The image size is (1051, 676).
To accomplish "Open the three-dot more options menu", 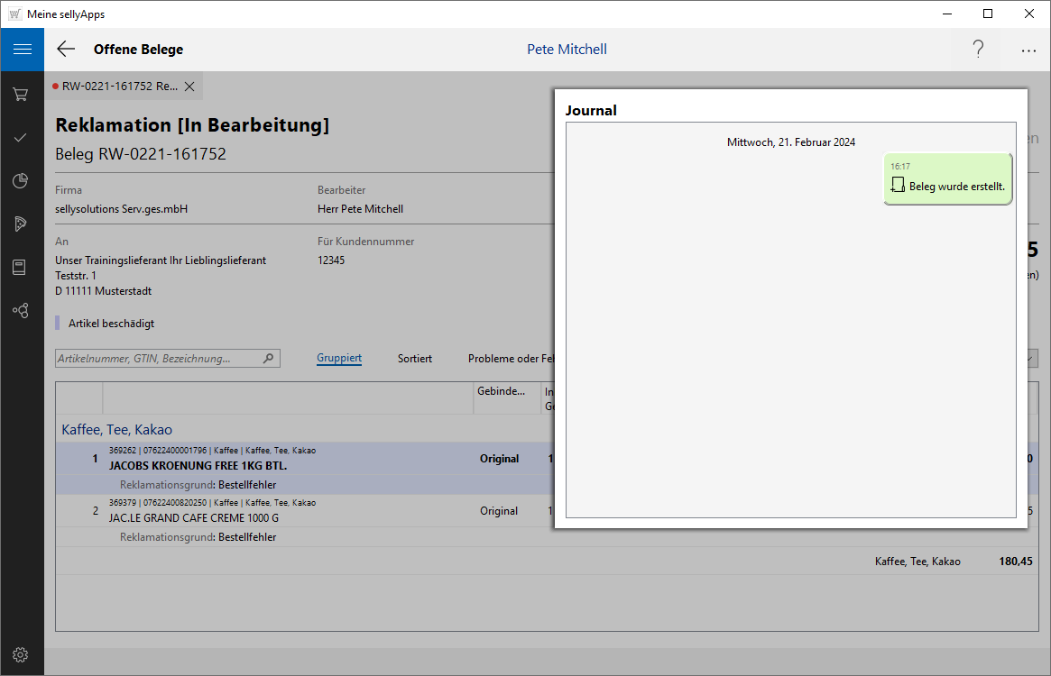I will click(x=1028, y=50).
